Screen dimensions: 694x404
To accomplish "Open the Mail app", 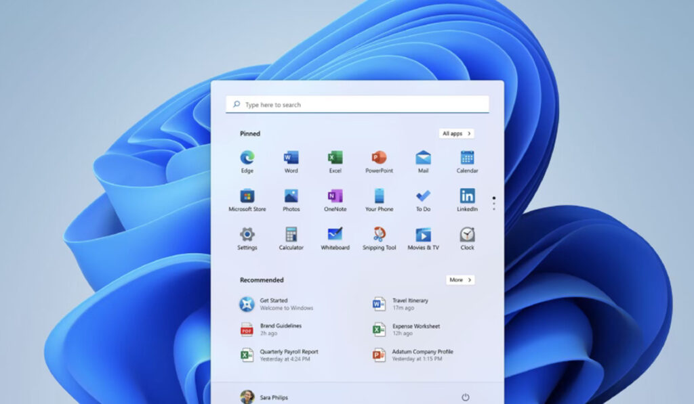I will 423,162.
